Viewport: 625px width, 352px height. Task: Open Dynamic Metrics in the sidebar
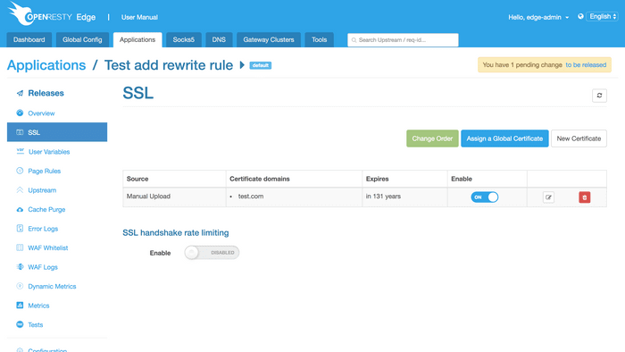point(52,286)
